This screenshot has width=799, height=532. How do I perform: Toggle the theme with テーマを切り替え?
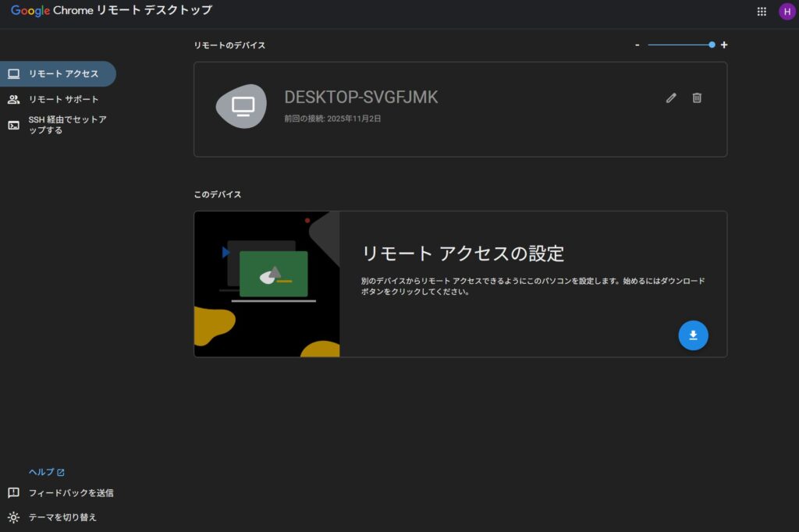click(62, 516)
